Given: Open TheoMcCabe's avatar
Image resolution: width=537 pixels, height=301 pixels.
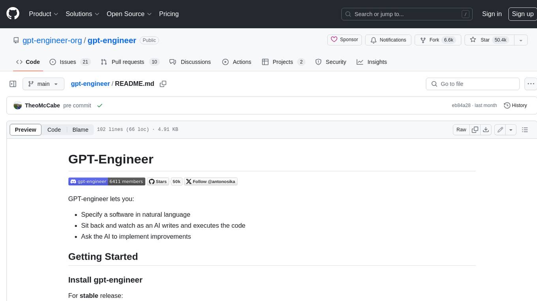Looking at the screenshot, I should coord(18,106).
